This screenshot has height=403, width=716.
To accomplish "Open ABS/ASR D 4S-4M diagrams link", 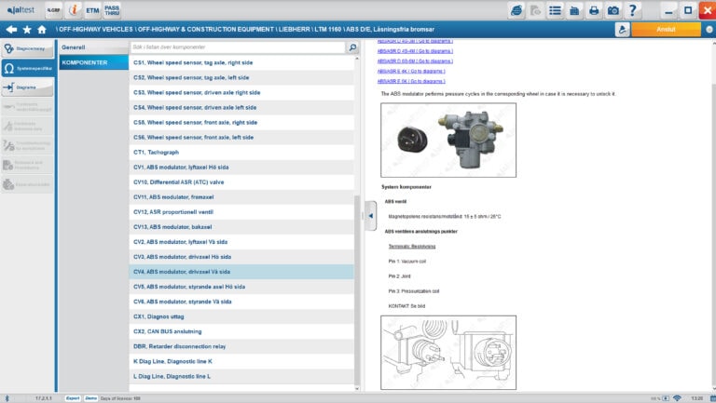I will point(415,51).
